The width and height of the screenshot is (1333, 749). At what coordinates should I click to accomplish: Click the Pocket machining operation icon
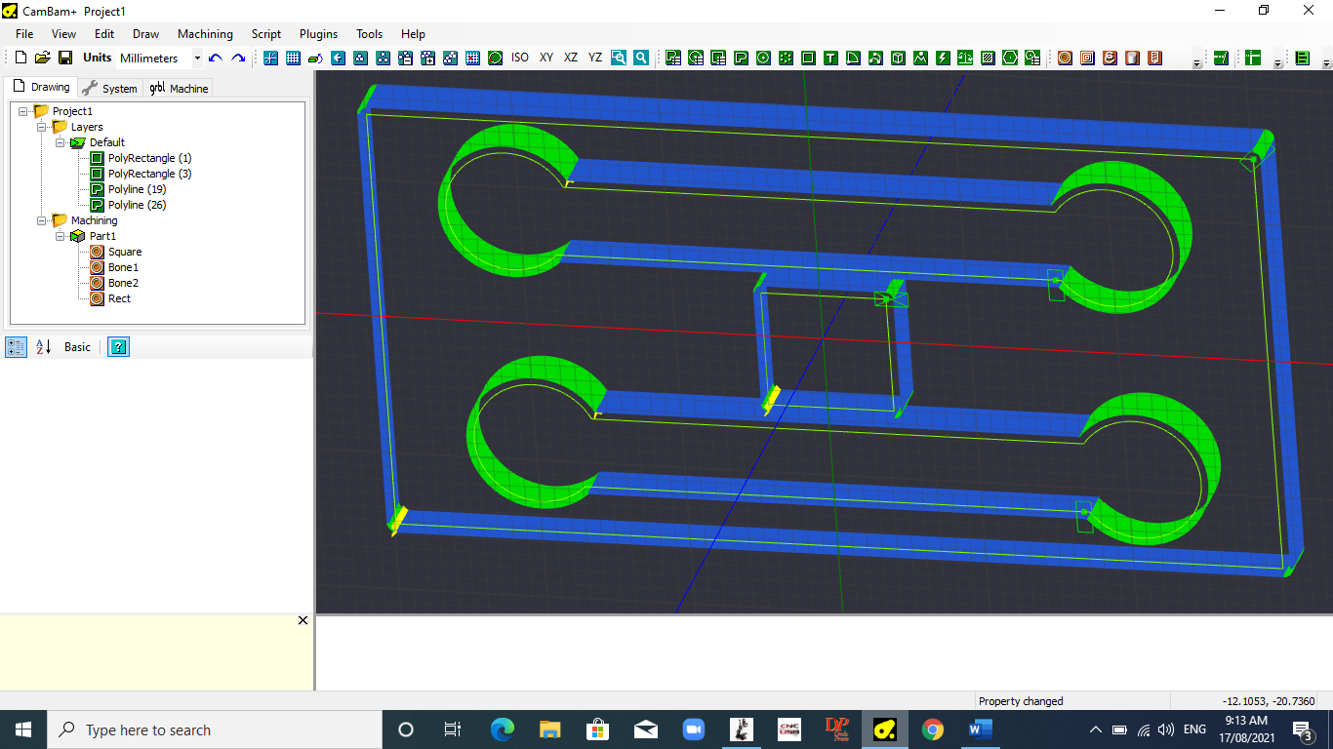[1087, 58]
